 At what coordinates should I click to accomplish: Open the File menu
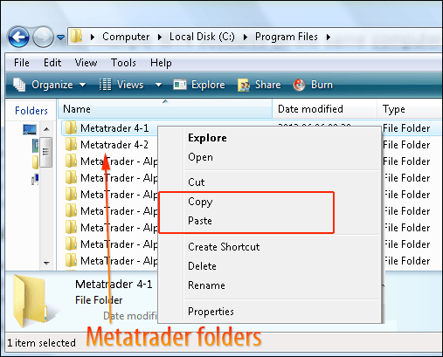pos(22,63)
